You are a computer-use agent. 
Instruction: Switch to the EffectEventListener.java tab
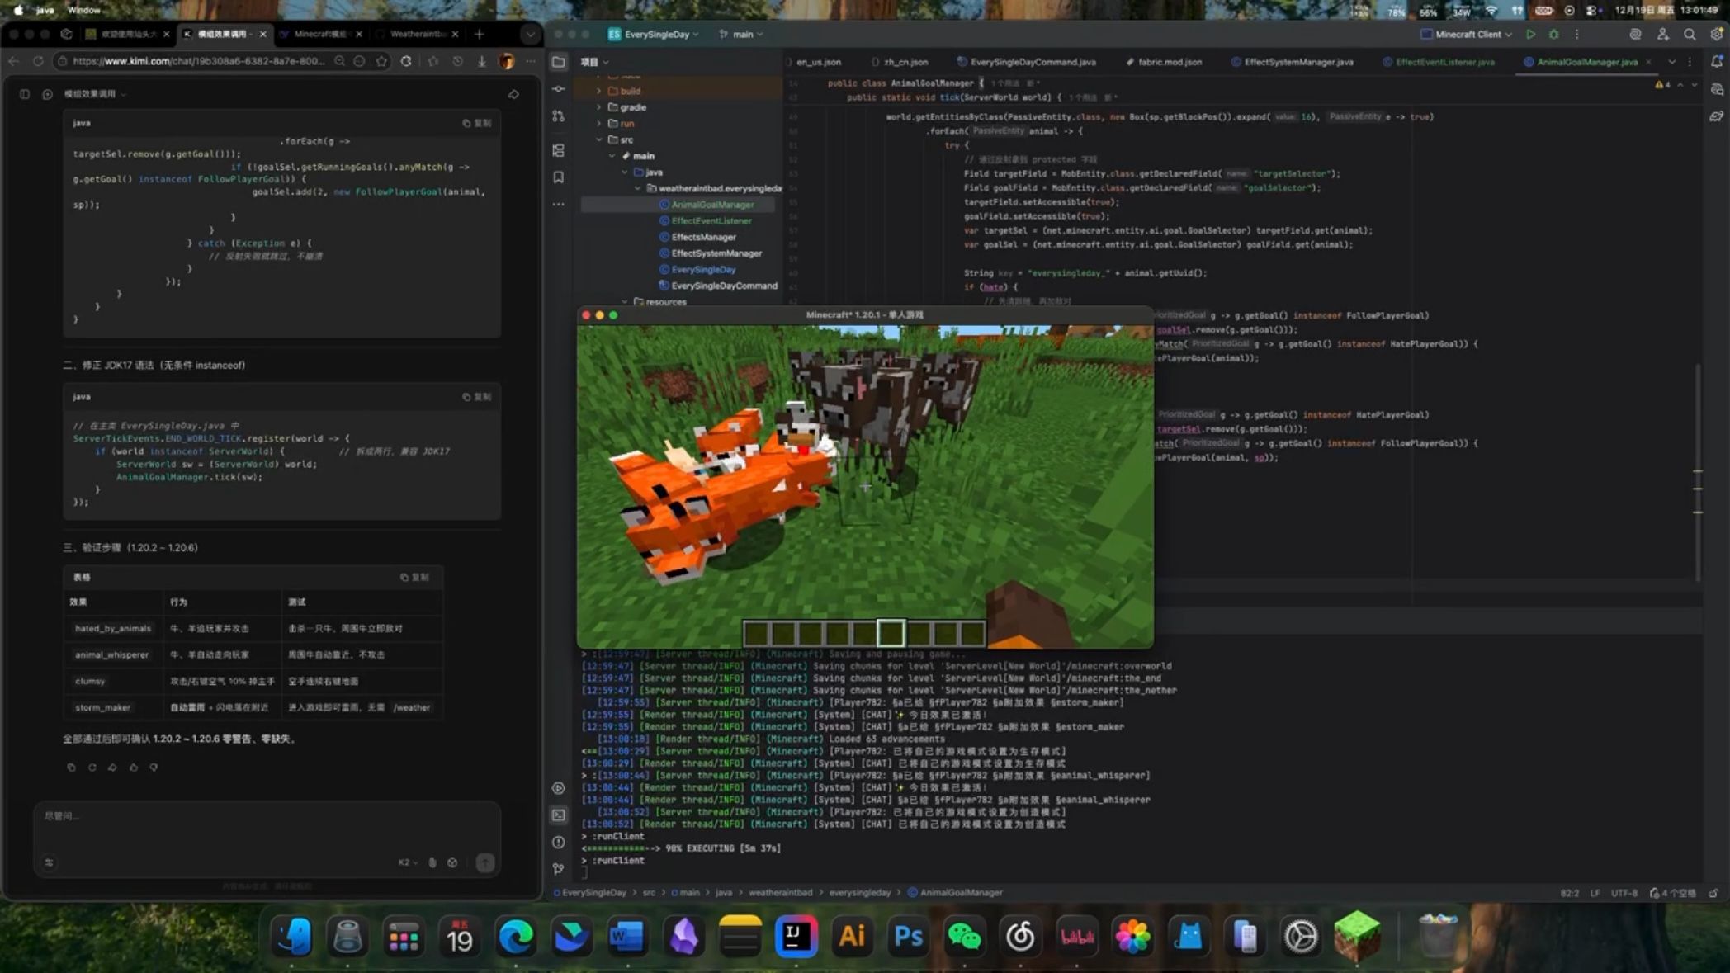1438,62
